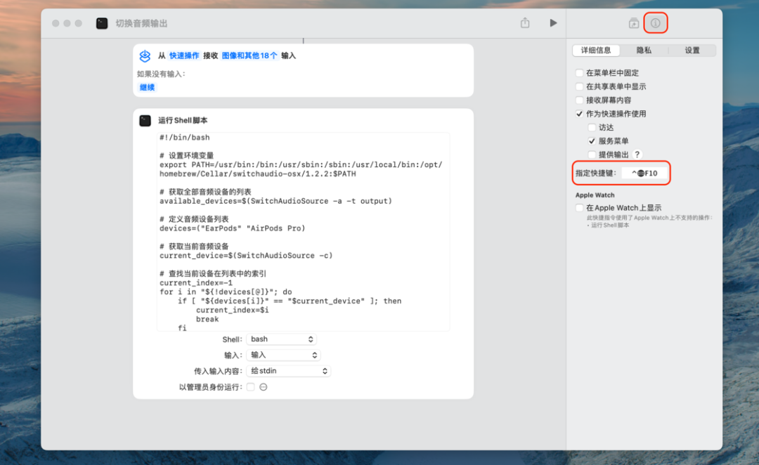Click the current_index=-1 line in the script
Image resolution: width=759 pixels, height=465 pixels.
click(x=196, y=282)
